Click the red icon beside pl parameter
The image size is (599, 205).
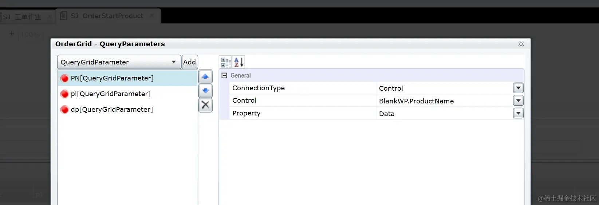click(x=64, y=94)
